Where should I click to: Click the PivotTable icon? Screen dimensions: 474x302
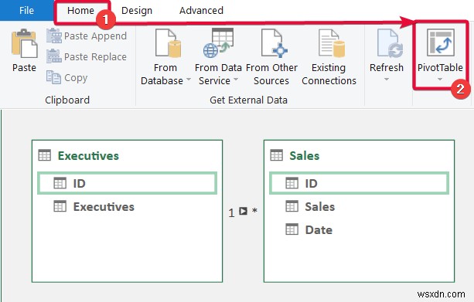point(441,42)
